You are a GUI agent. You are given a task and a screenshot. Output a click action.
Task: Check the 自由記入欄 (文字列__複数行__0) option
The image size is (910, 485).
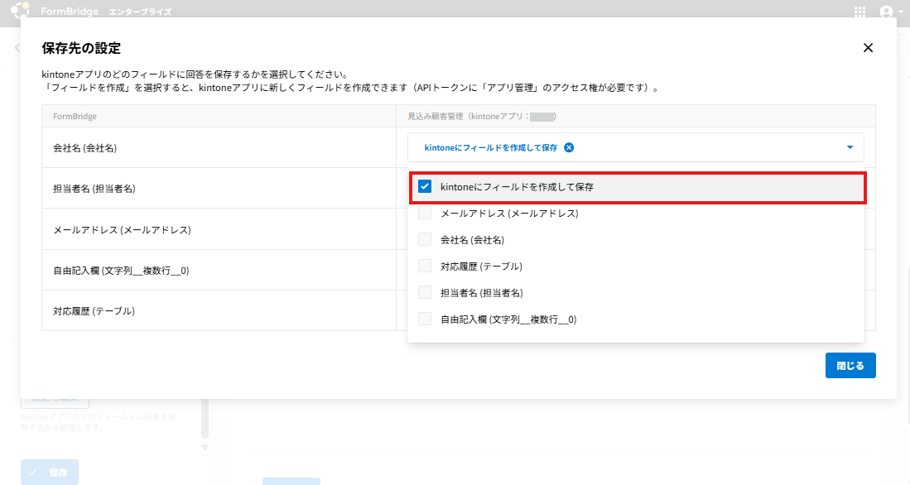425,319
